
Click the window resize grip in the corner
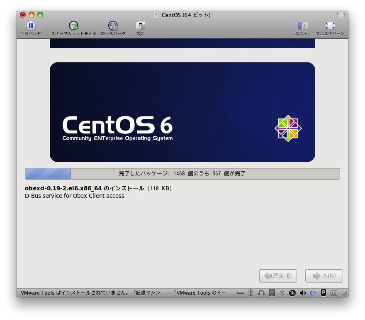click(x=345, y=293)
